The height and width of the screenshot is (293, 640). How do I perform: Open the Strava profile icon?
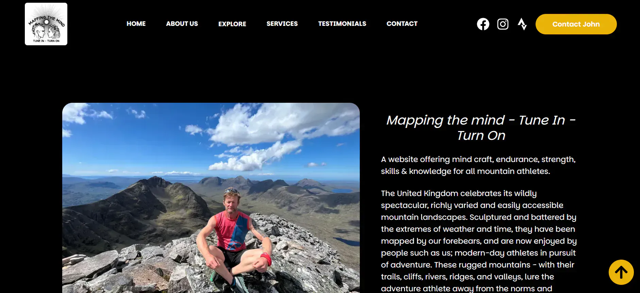pos(522,24)
